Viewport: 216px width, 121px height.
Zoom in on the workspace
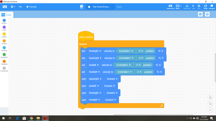(x=210, y=98)
